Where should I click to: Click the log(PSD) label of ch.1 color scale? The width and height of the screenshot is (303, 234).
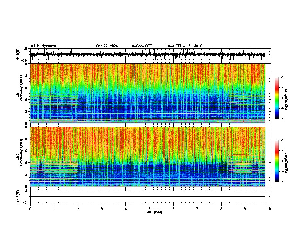[x=286, y=99]
